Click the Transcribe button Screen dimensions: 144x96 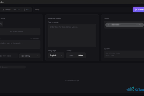point(35,39)
